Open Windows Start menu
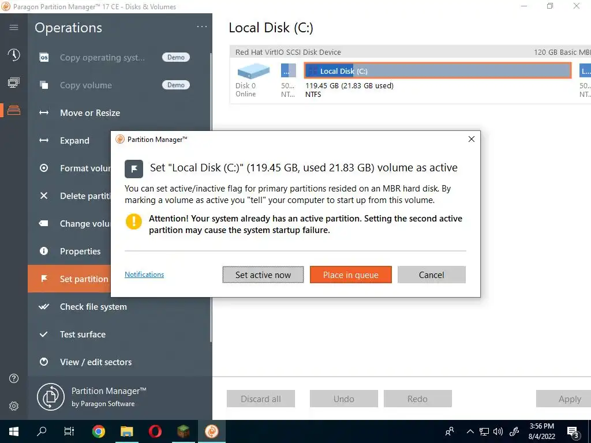591x443 pixels. pyautogui.click(x=14, y=431)
